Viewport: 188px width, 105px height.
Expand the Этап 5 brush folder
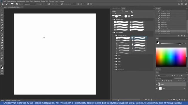[x=115, y=67]
